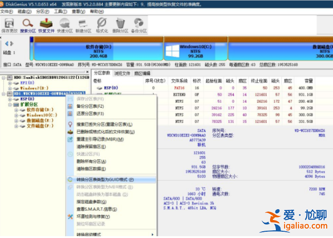Expand the 数据磁盘(E:) tree node
The width and height of the screenshot is (333, 238).
click(16, 121)
